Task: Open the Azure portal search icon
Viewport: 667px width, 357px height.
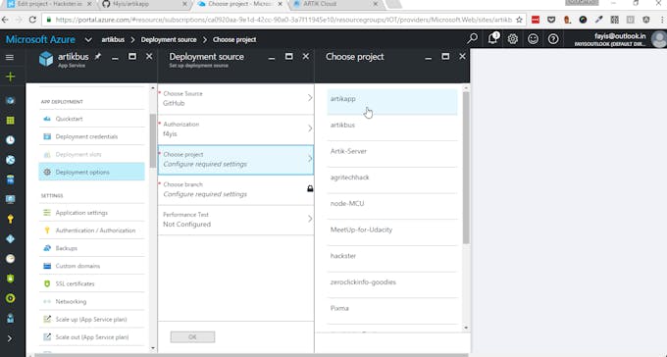Action: pyautogui.click(x=472, y=38)
